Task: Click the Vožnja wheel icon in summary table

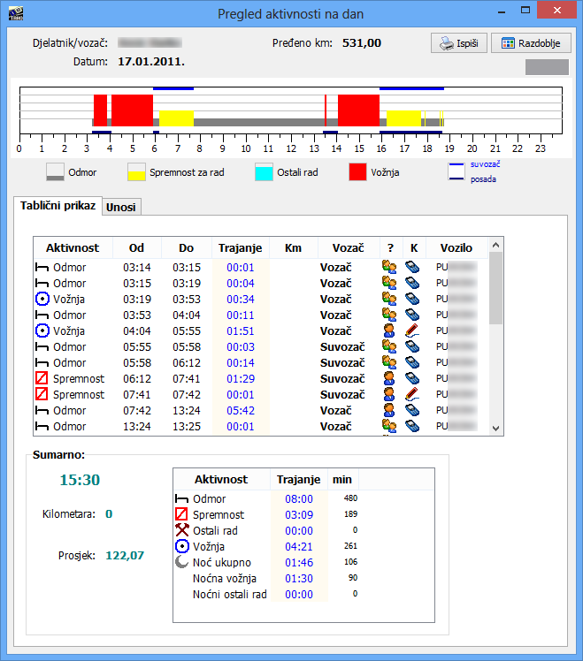Action: coord(182,546)
